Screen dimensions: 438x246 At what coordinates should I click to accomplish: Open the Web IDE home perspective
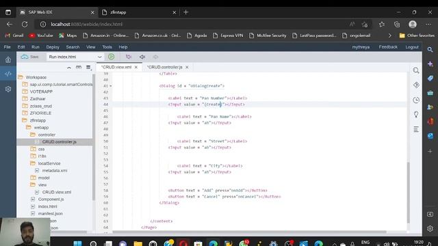[x=8, y=59]
